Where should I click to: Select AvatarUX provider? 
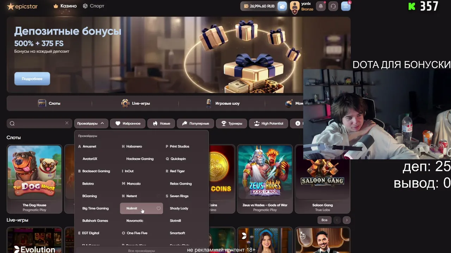[x=90, y=159]
